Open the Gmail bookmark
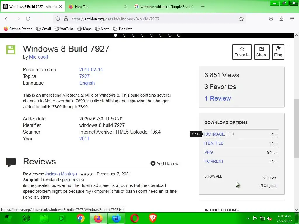 click(x=44, y=29)
